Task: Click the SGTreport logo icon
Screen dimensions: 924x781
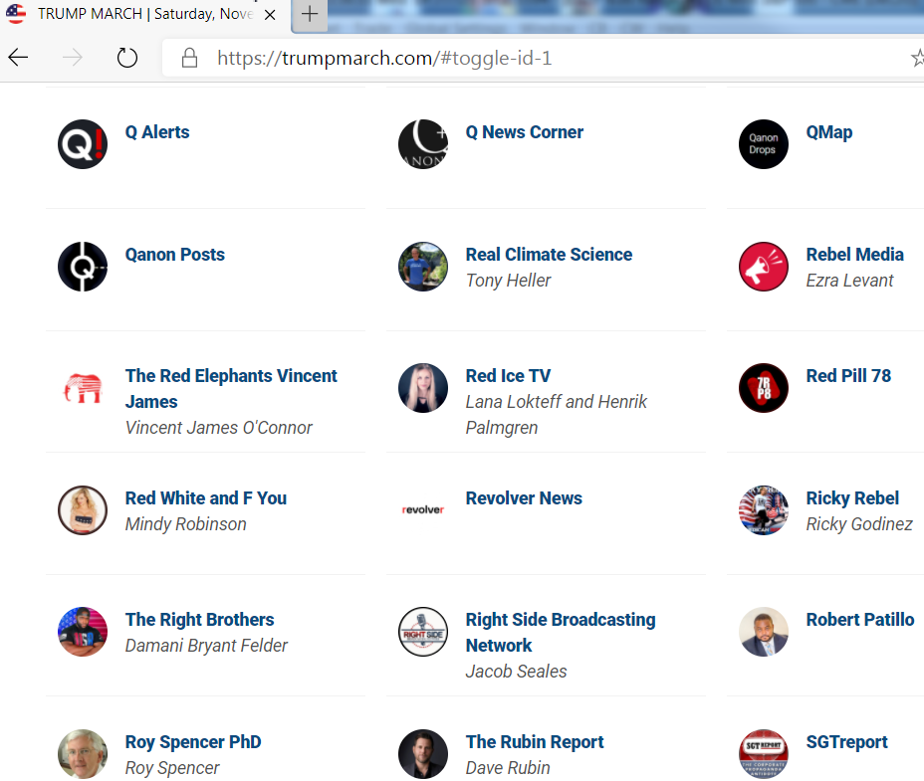Action: tap(764, 754)
